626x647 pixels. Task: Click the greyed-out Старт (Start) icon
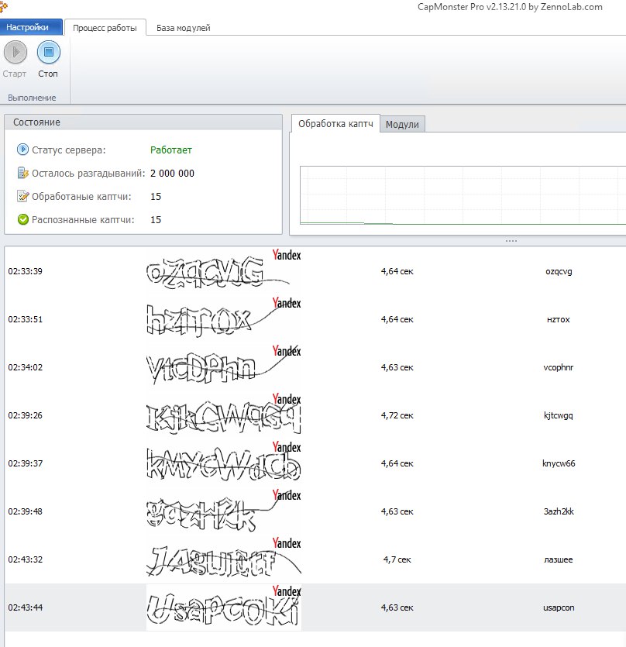(x=15, y=53)
